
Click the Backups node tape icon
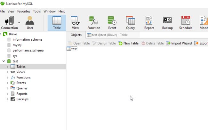point(13,99)
